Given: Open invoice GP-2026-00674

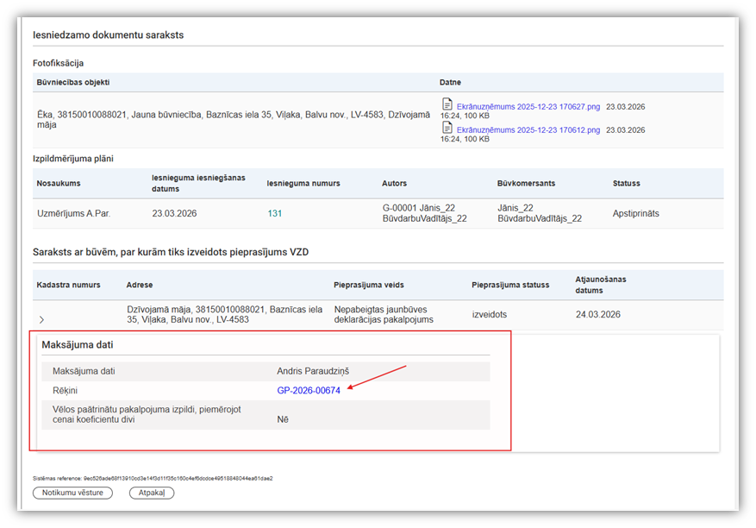Looking at the screenshot, I should point(308,391).
